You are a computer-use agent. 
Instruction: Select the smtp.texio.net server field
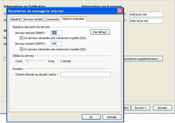[x=146, y=21]
